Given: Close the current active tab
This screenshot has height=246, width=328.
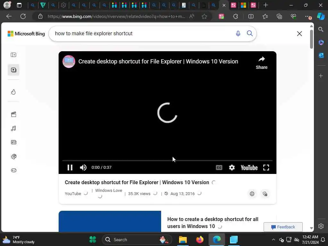Looking at the screenshot, I should coord(224,5).
